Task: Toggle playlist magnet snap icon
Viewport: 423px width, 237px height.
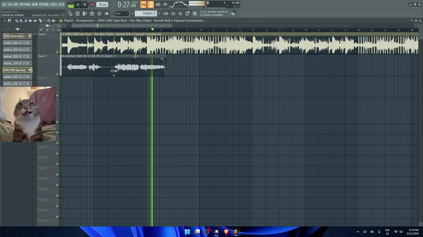Action: point(9,21)
